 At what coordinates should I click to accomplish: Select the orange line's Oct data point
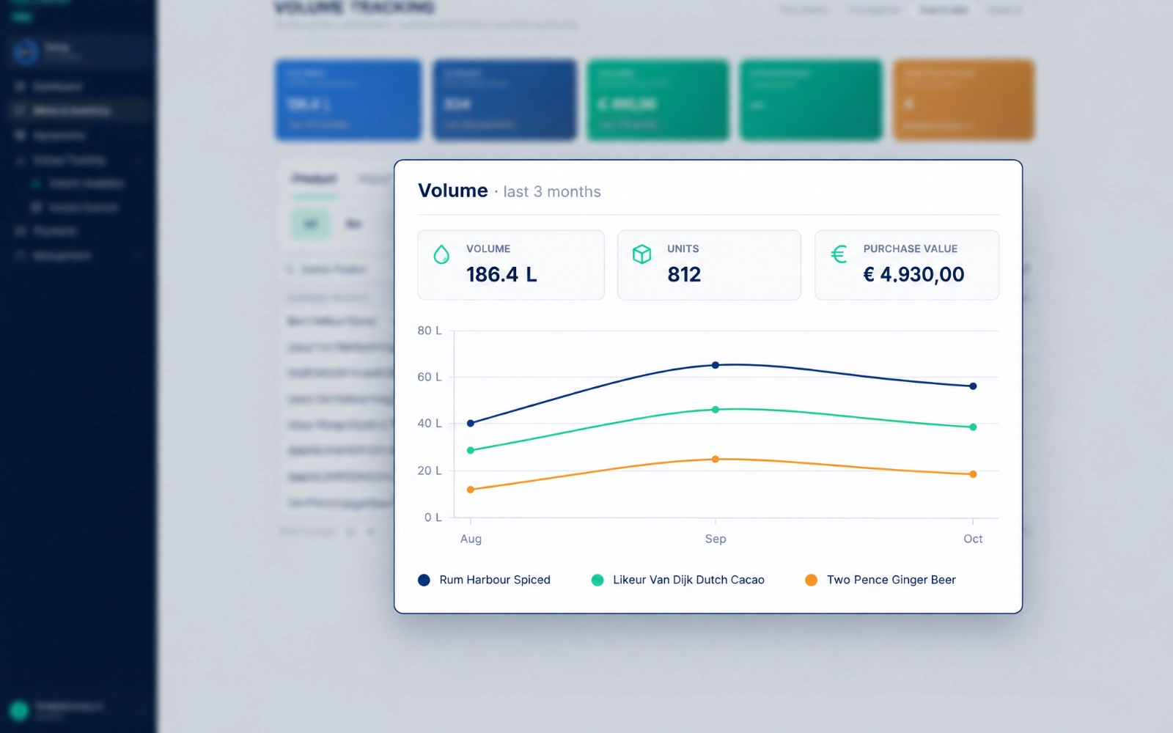click(973, 474)
